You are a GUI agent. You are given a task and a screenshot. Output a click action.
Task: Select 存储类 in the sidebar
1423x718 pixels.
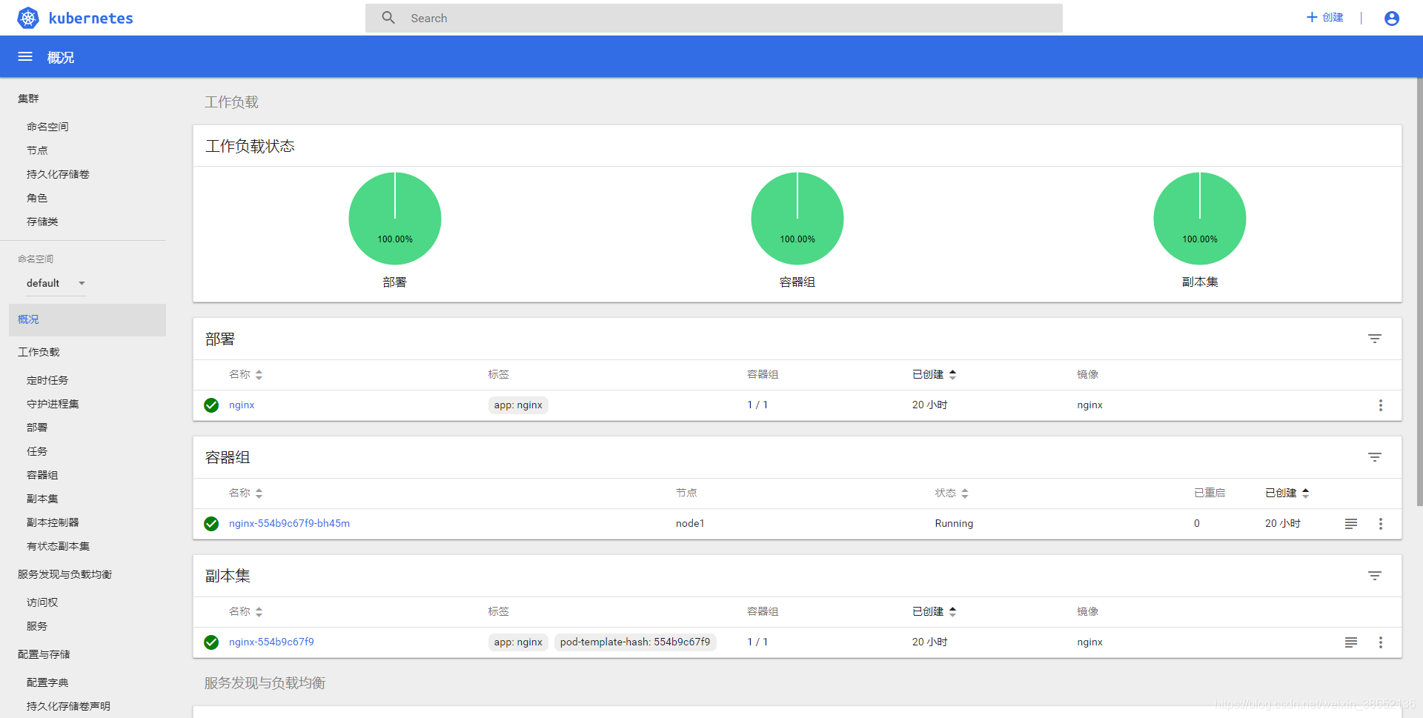[x=42, y=222]
